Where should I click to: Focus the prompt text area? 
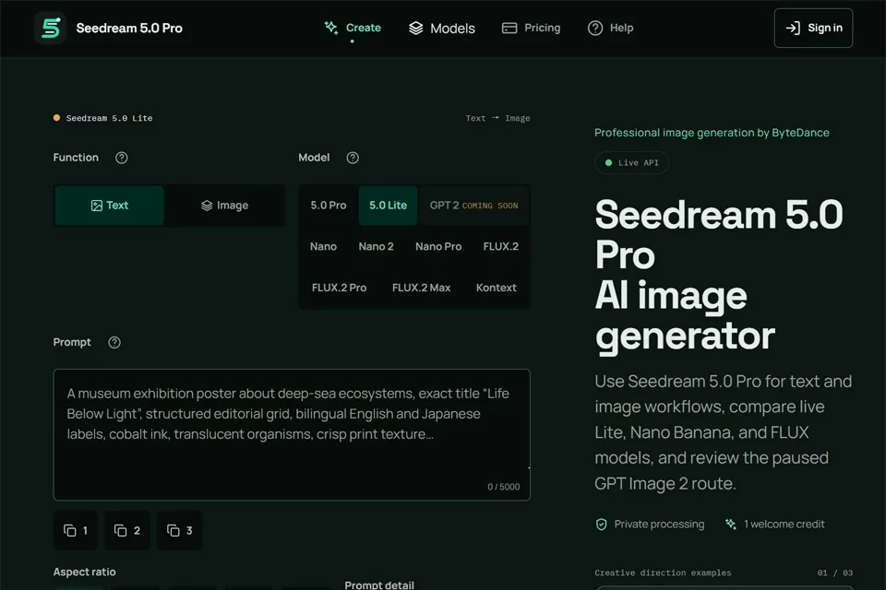[292, 435]
